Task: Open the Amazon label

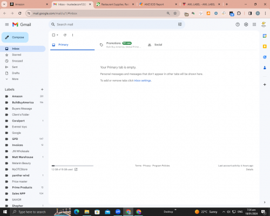Action: (x=17, y=96)
